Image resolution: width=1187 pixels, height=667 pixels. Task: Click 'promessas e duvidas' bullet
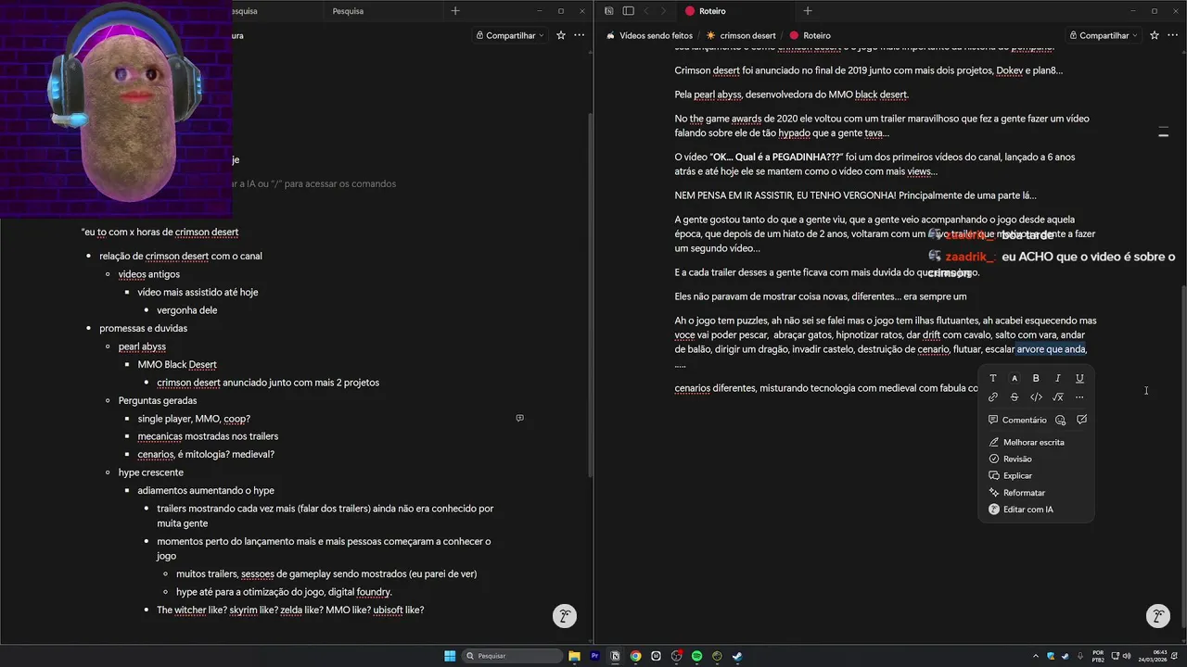(143, 328)
